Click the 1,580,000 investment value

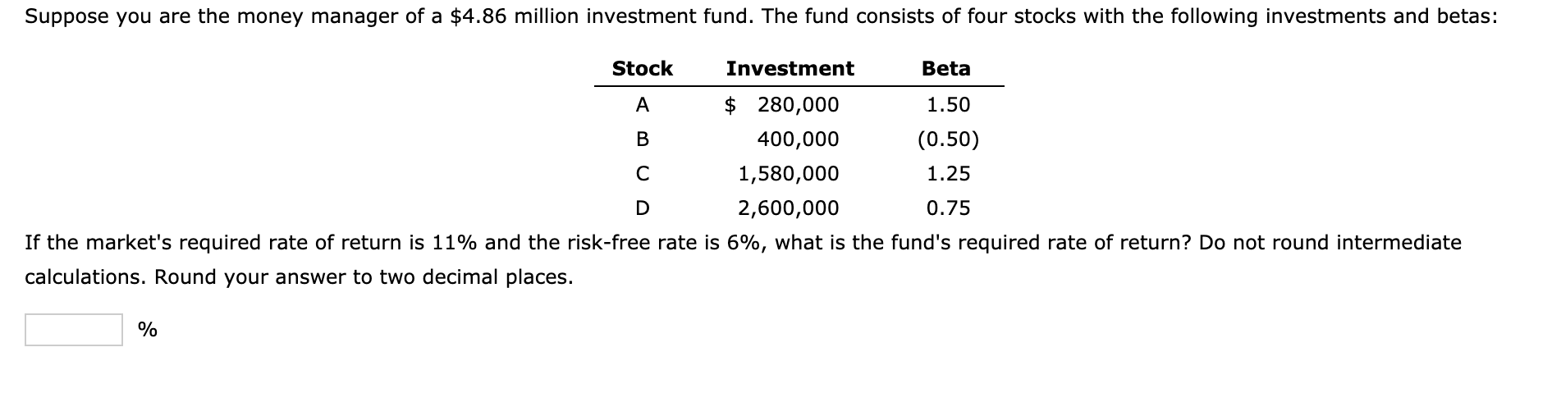coord(788,174)
